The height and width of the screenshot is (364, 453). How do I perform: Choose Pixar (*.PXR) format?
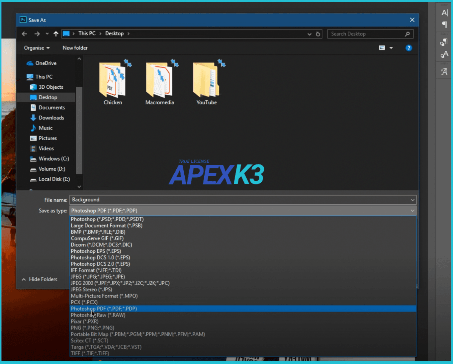(x=243, y=321)
